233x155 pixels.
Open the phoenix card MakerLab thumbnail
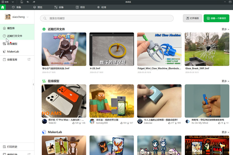pos(112,145)
